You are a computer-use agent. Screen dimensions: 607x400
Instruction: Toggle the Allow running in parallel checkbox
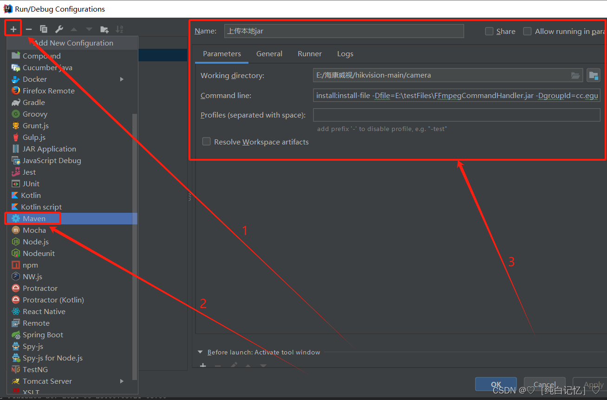click(x=527, y=31)
